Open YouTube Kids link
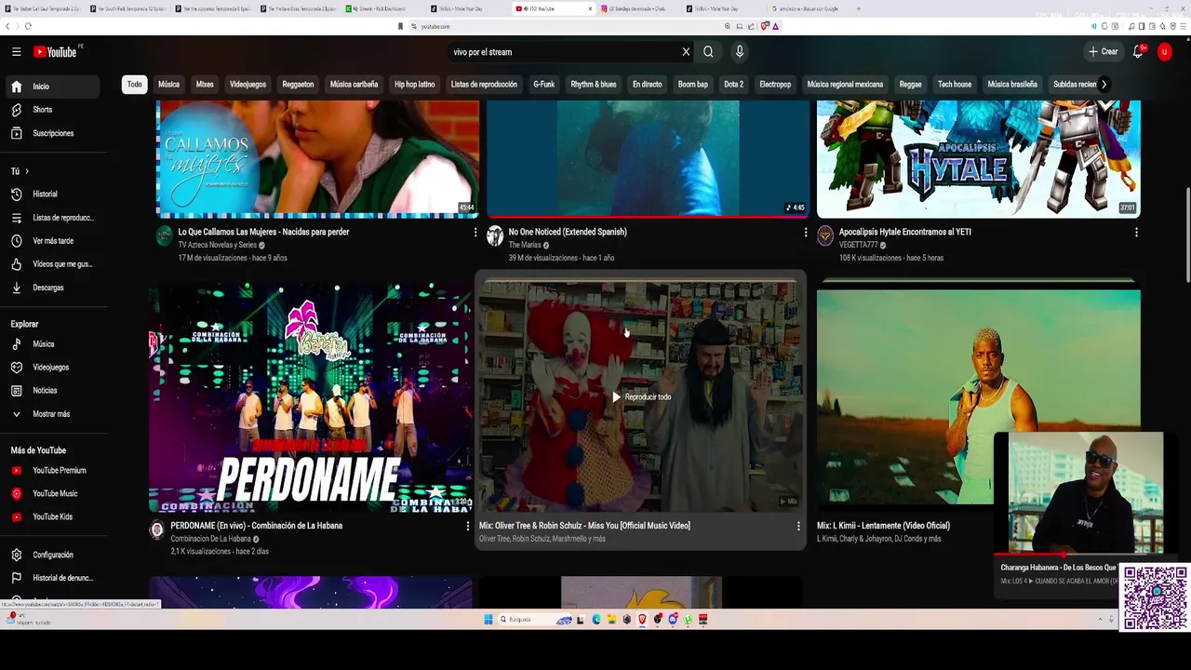The image size is (1191, 670). tap(54, 517)
